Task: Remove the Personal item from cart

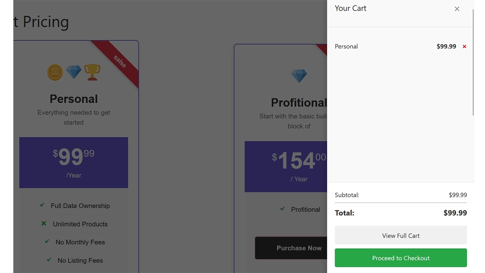Action: (x=464, y=47)
